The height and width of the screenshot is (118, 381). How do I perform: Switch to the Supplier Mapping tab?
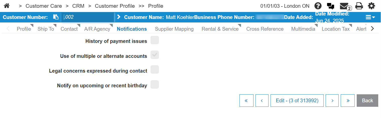coord(174,29)
